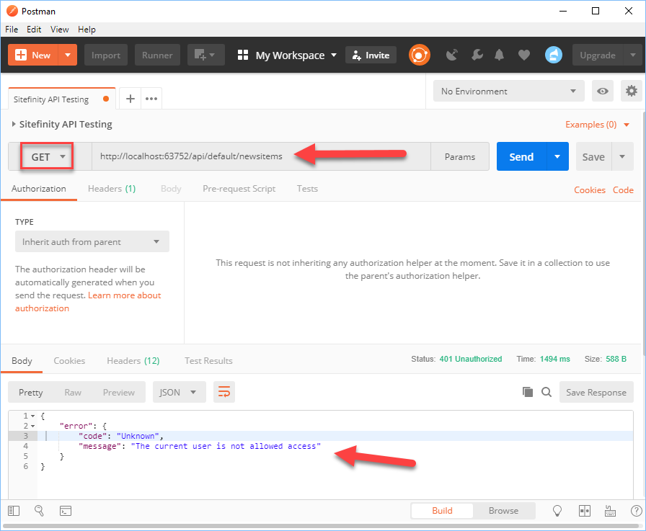Screen dimensions: 646x531
Task: Open response Headers (12) tab
Action: [x=133, y=360]
